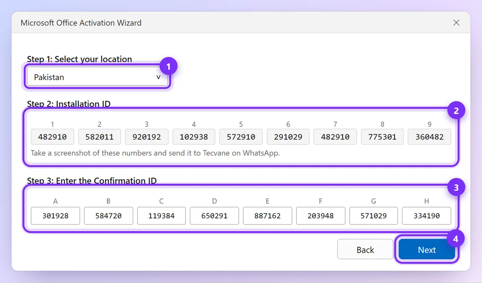The height and width of the screenshot is (283, 482).
Task: Select Installation ID field 9 with 360482
Action: [x=429, y=137]
